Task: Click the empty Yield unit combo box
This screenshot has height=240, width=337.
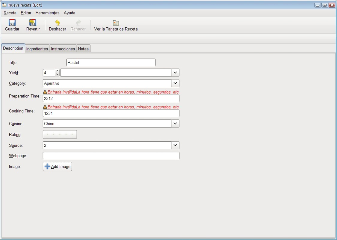Action: pos(116,73)
